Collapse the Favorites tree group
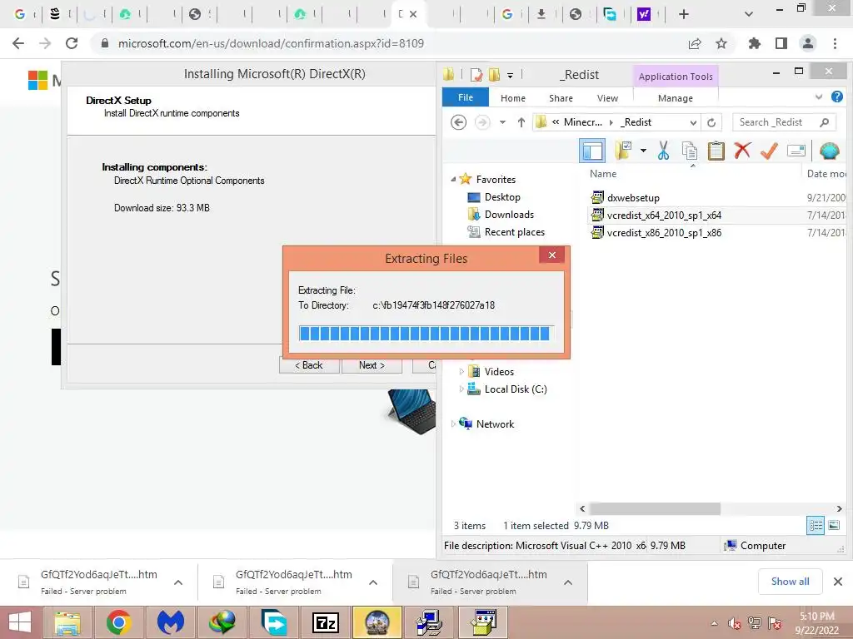This screenshot has width=853, height=639. pos(453,180)
